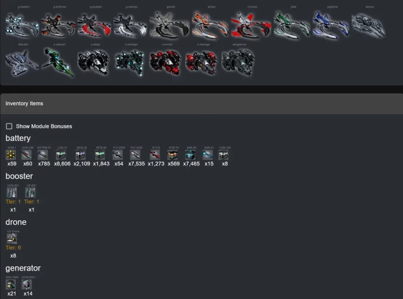Click the x7,465 battery count

click(x=191, y=163)
